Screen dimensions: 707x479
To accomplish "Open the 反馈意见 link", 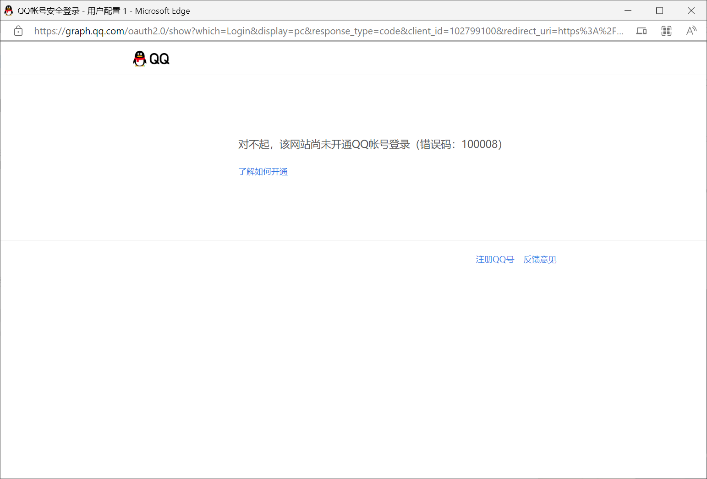I will tap(540, 260).
